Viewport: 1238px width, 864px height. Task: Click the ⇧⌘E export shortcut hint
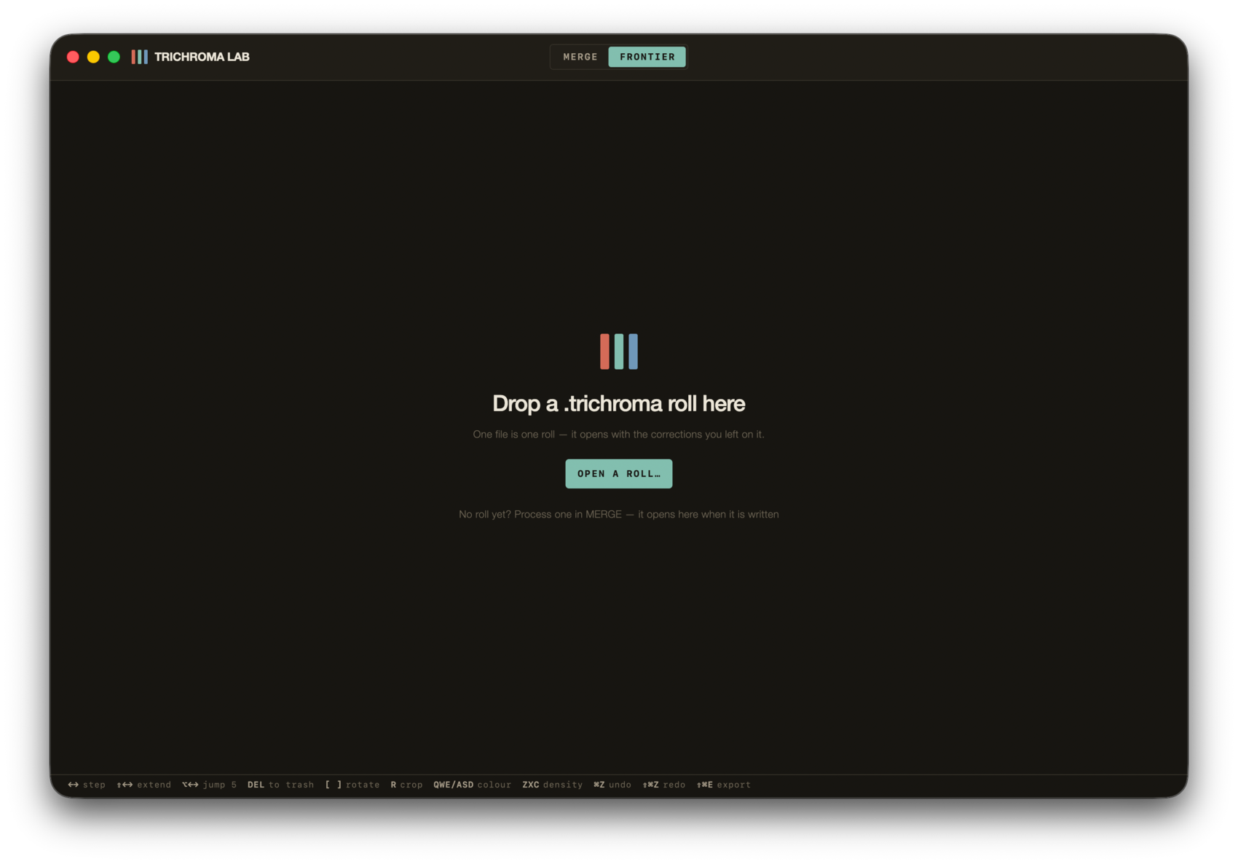pyautogui.click(x=723, y=785)
